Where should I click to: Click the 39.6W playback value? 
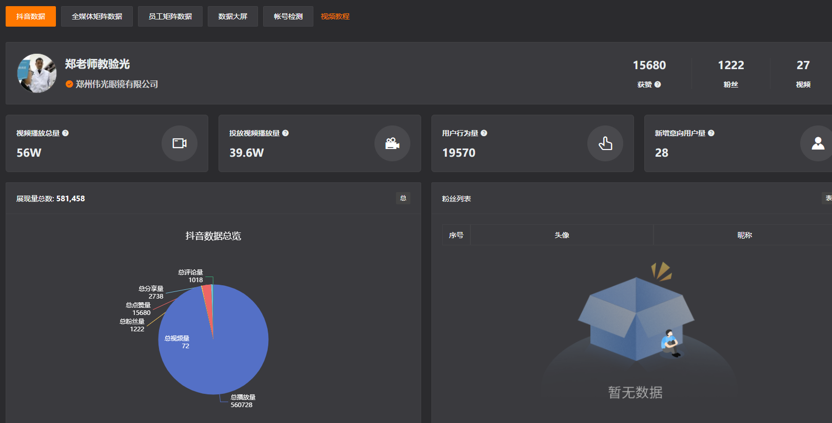(x=246, y=153)
